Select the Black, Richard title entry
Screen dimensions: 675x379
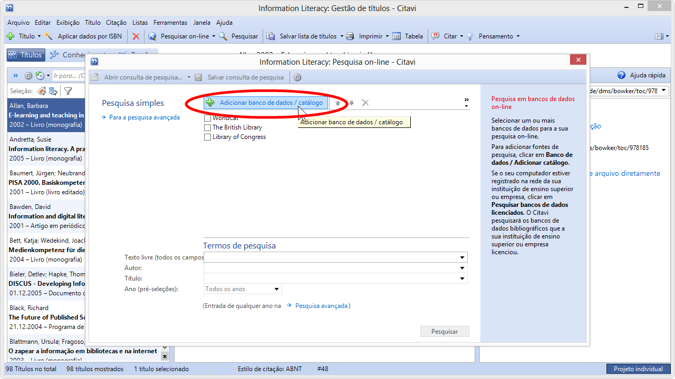(x=46, y=317)
